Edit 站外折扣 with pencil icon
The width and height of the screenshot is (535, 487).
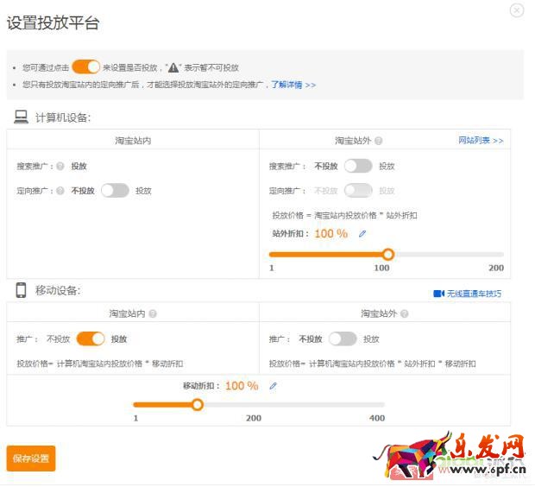pyautogui.click(x=362, y=234)
